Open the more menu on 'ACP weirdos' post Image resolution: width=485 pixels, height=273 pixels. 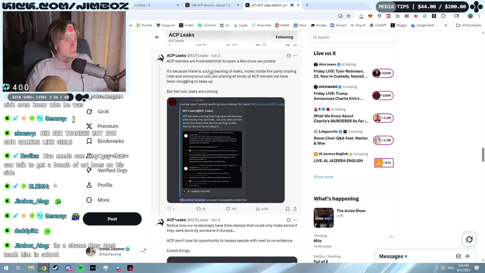(295, 56)
